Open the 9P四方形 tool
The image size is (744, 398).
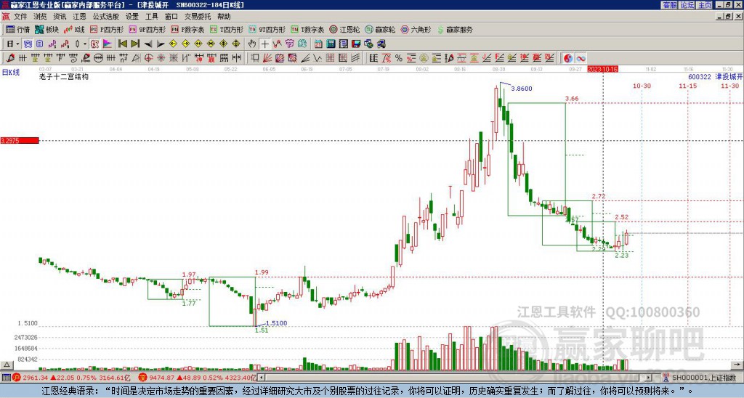point(147,29)
